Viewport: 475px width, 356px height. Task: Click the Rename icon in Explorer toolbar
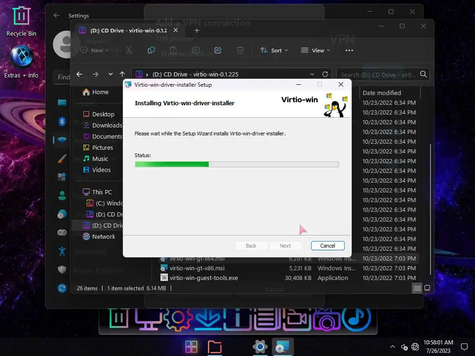pyautogui.click(x=196, y=50)
